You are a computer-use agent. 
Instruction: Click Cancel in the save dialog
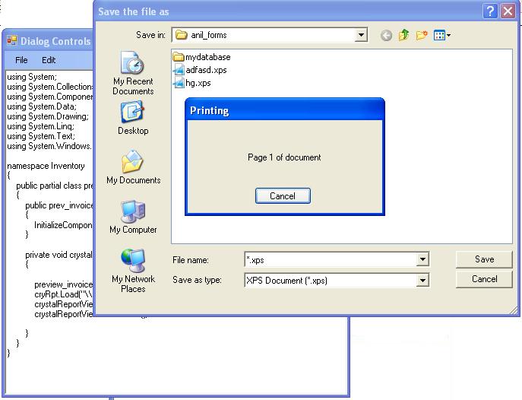(484, 279)
